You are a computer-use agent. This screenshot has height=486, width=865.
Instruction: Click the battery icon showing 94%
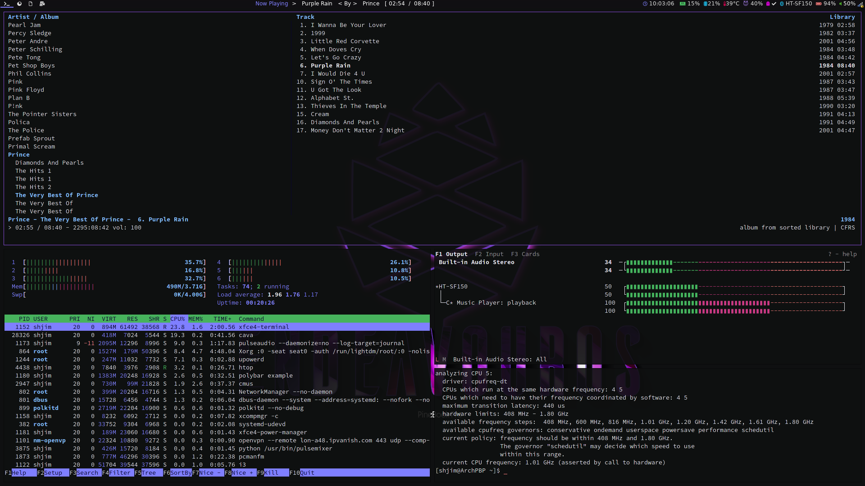click(819, 4)
